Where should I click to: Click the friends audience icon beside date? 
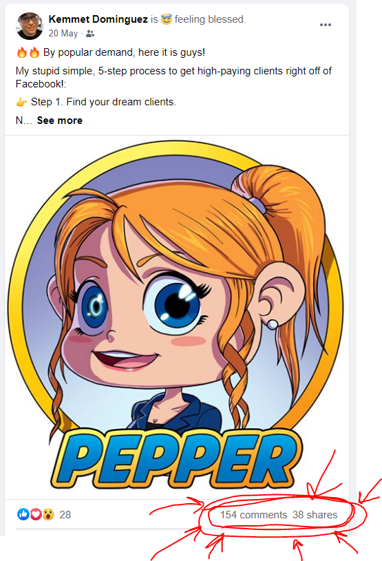point(90,34)
